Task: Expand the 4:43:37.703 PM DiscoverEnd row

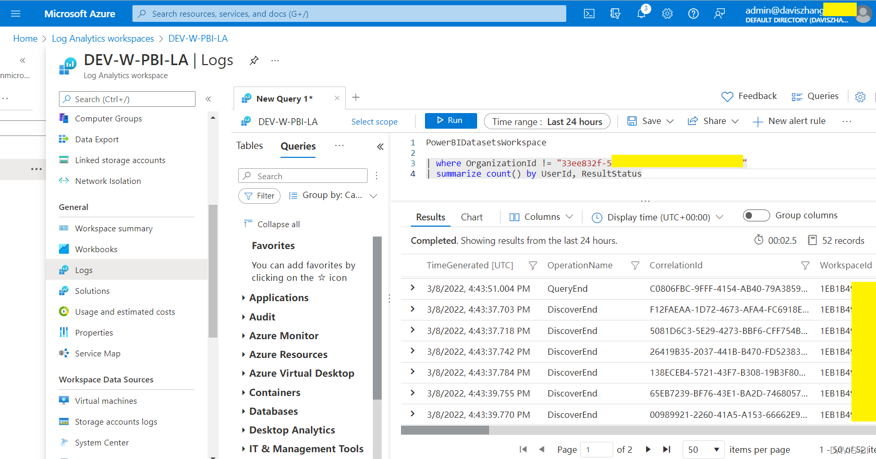Action: (x=412, y=309)
